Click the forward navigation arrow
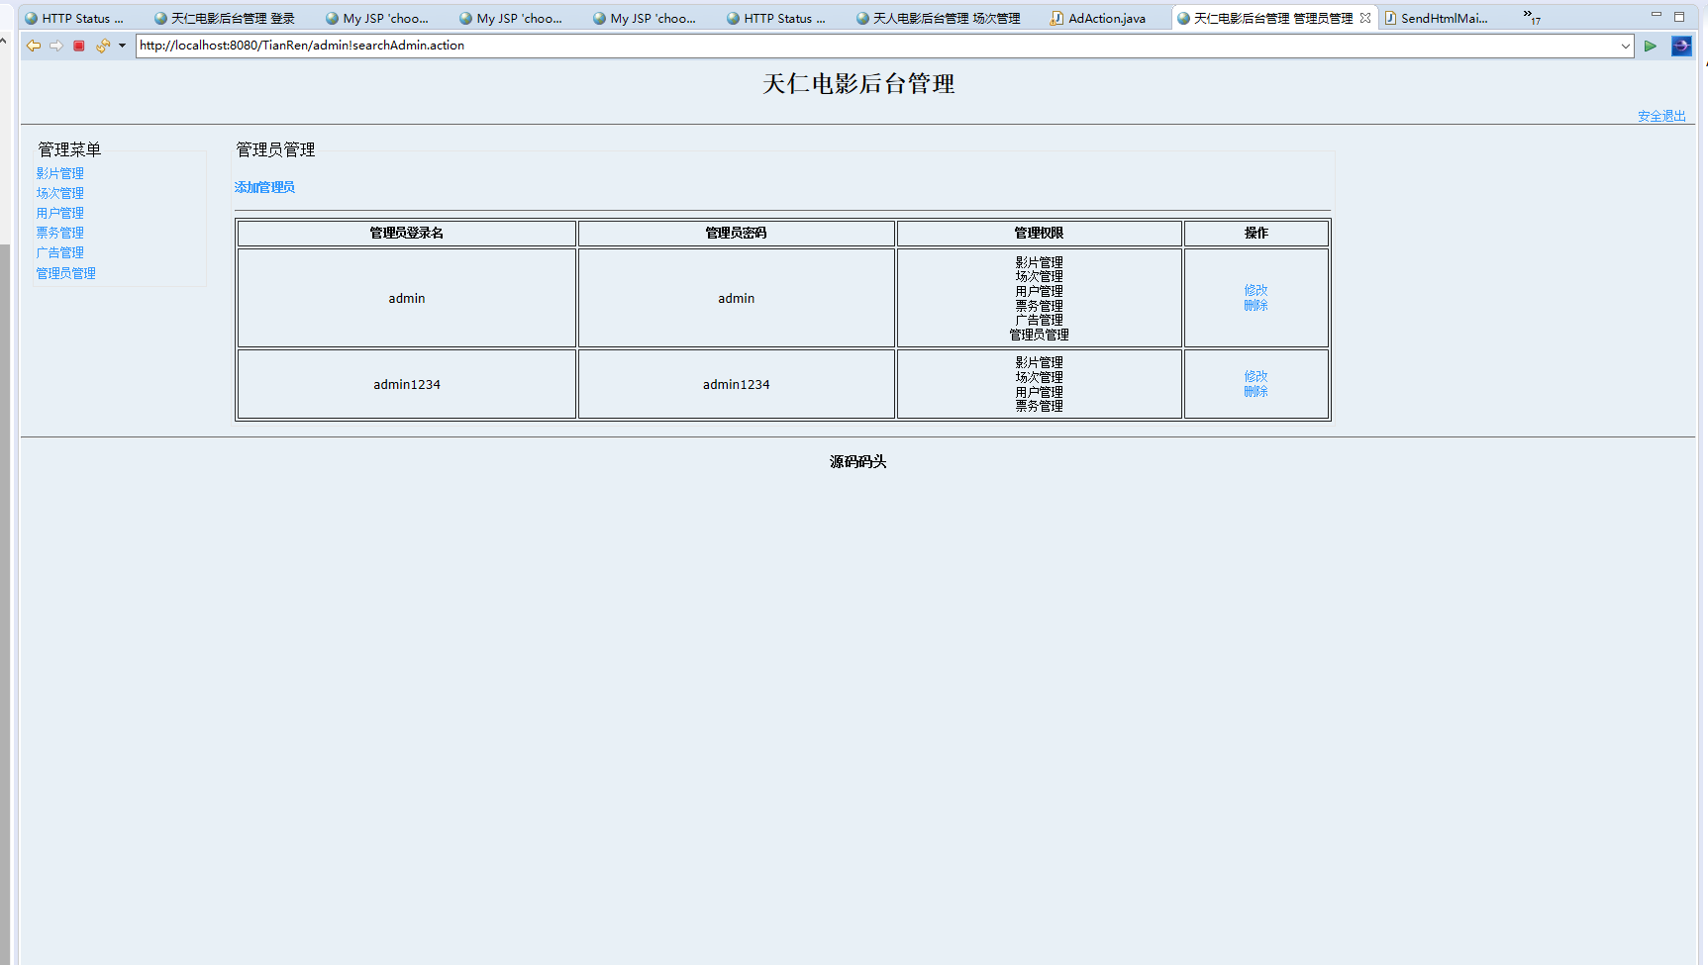This screenshot has height=965, width=1708. [x=56, y=46]
